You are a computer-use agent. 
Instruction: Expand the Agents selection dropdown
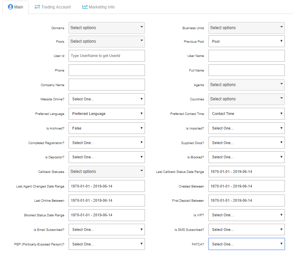point(246,85)
